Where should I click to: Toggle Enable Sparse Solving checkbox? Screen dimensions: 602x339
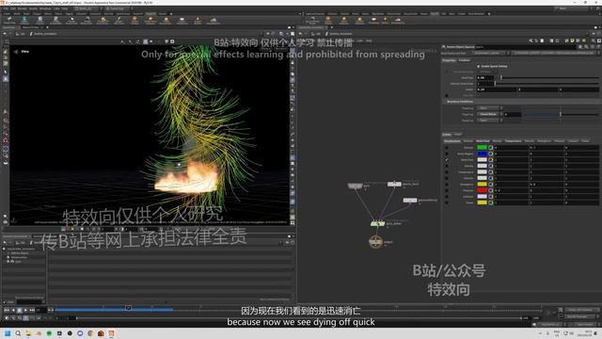[x=479, y=66]
